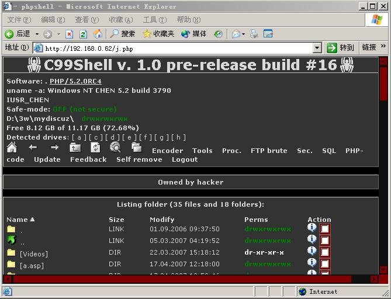This screenshot has width=391, height=299.
Task: Click the 转到 Go button
Action: click(340, 47)
